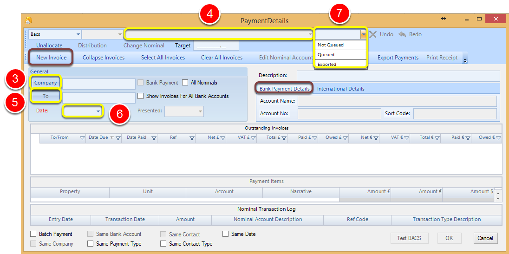Click Collapse Invoices
This screenshot has width=509, height=254.
[x=104, y=58]
